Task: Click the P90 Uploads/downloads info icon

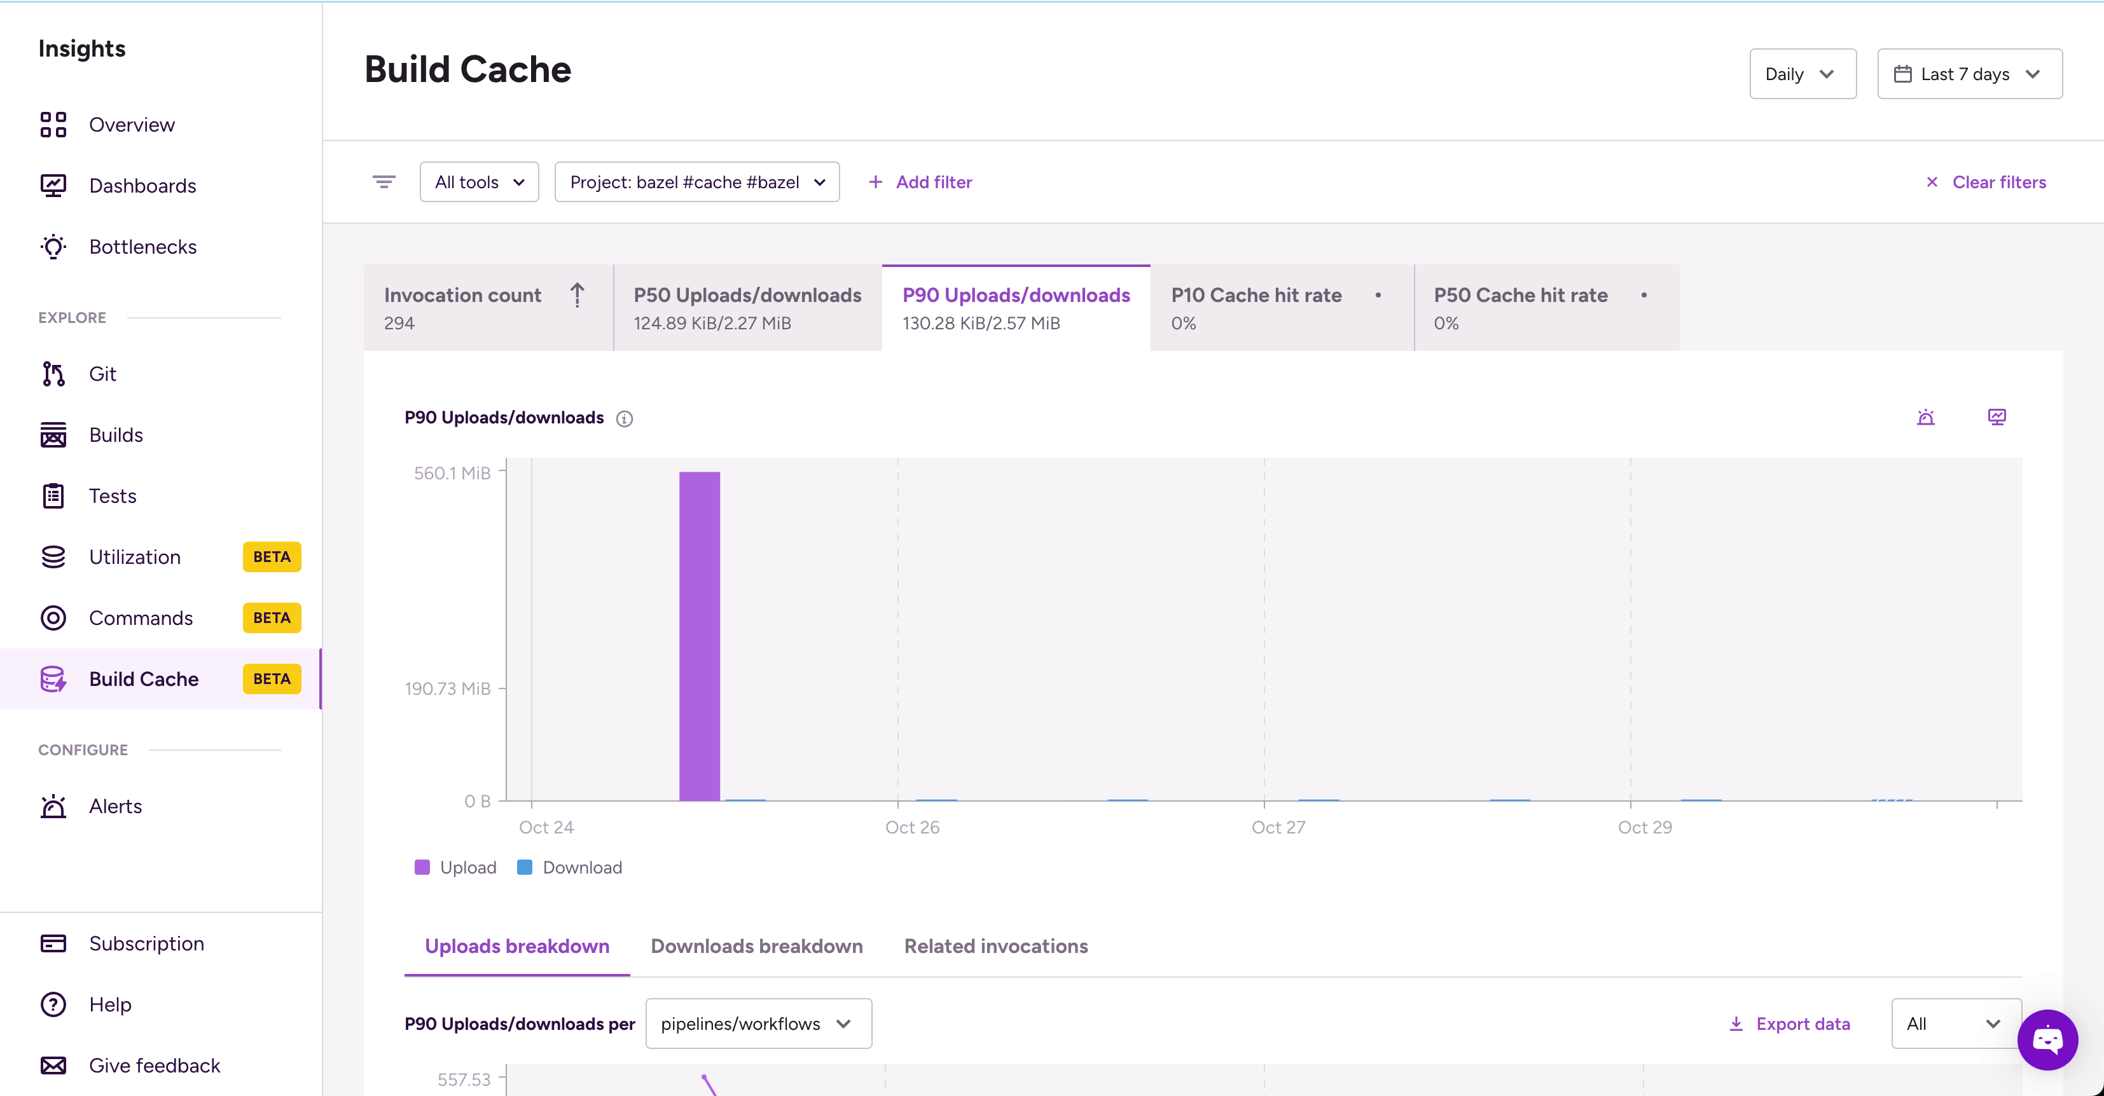Action: (x=624, y=419)
